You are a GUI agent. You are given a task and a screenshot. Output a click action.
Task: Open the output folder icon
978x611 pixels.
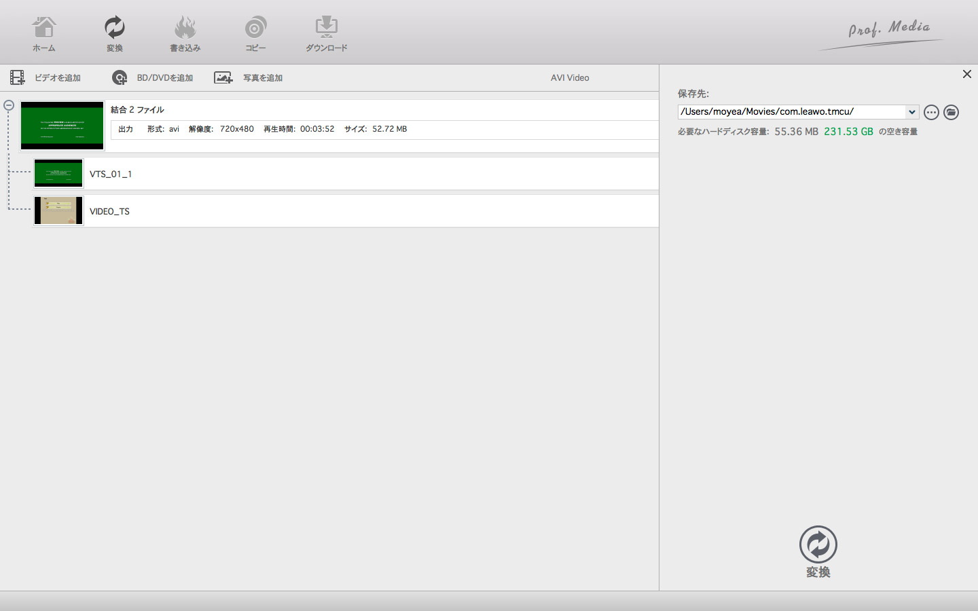tap(951, 113)
